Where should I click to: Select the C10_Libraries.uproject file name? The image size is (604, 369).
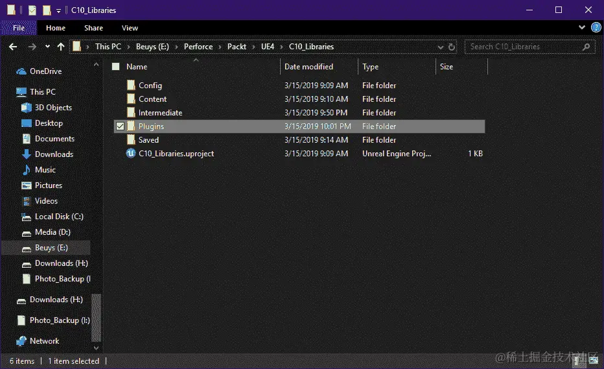(x=176, y=154)
